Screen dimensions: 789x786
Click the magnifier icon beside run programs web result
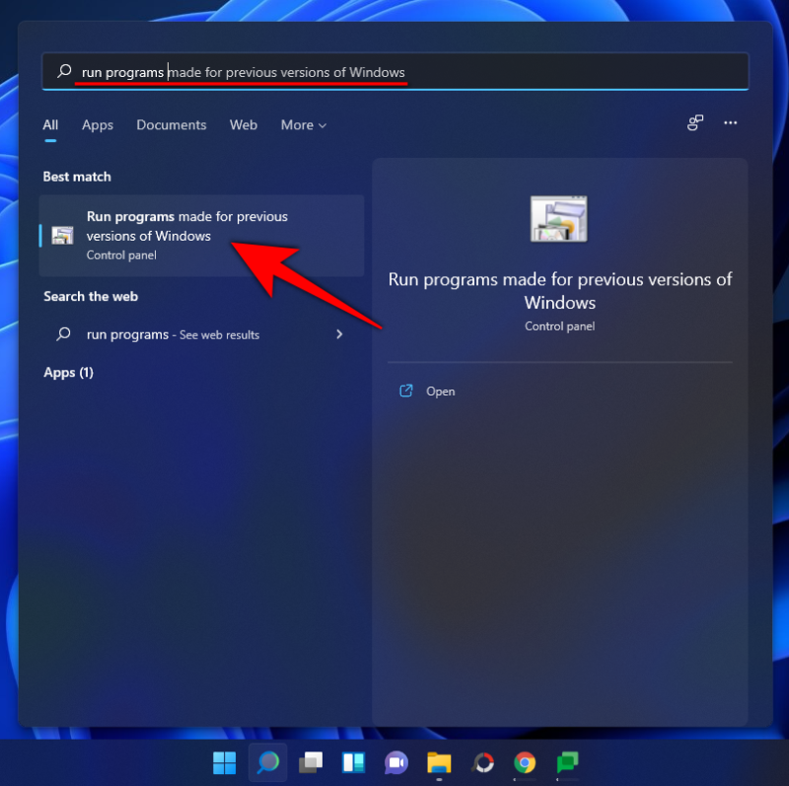(63, 334)
